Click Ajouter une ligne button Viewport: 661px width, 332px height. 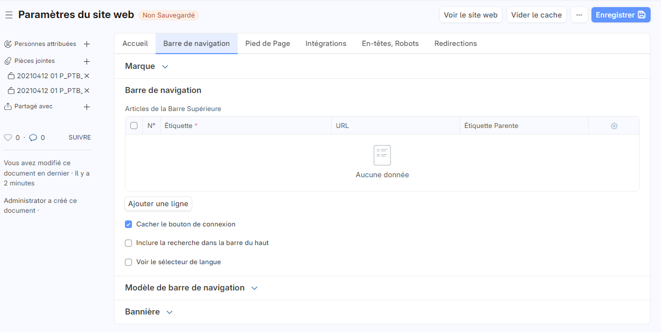(158, 204)
